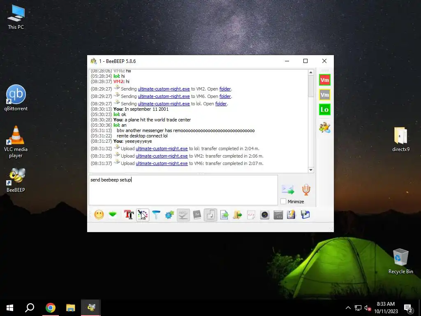421x316 pixels.
Task: Open chat settings blue gears icon
Action: coord(169,215)
